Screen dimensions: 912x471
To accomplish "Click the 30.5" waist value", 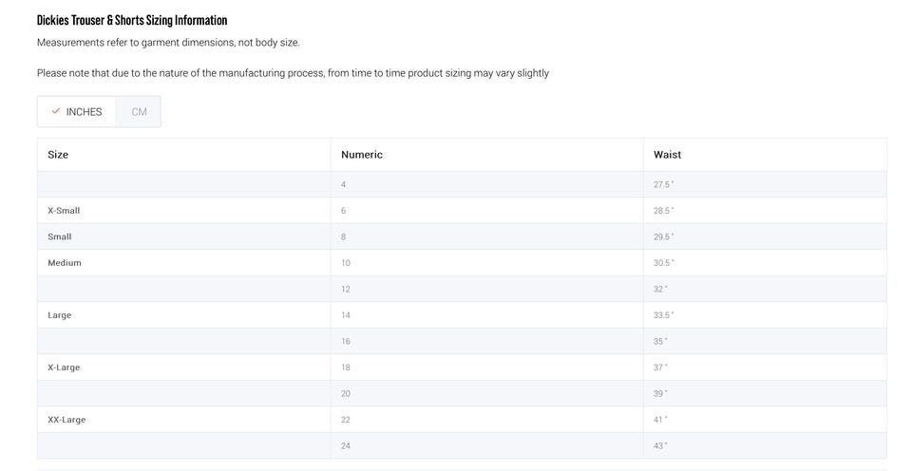I will pos(664,263).
